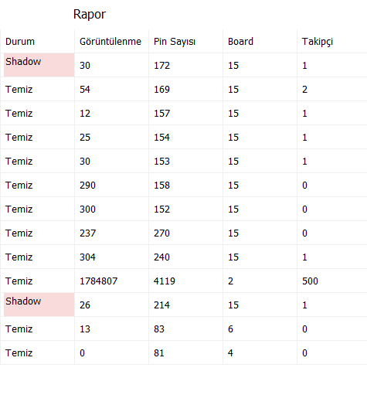Image resolution: width=367 pixels, height=395 pixels.
Task: Click the 290 views cell
Action: point(112,185)
